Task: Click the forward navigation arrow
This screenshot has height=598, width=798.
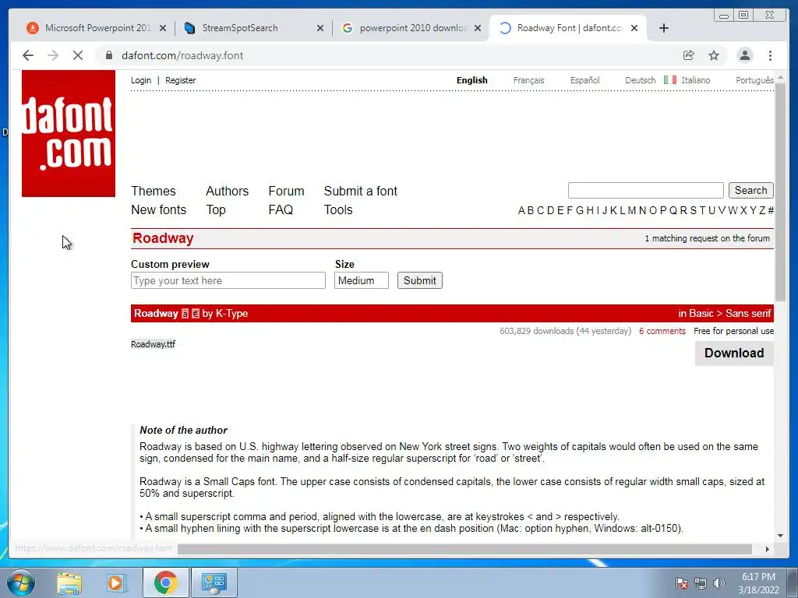Action: pos(53,55)
